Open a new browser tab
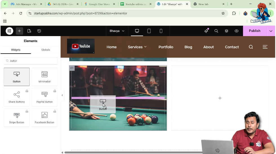The width and height of the screenshot is (276, 154). (x=231, y=4)
